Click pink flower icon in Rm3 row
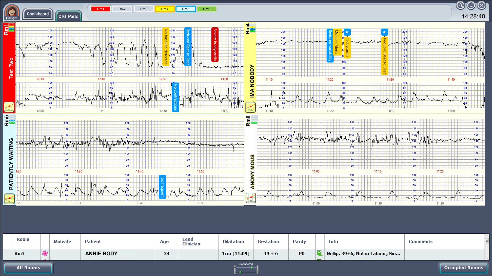The height and width of the screenshot is (276, 492). click(x=45, y=253)
